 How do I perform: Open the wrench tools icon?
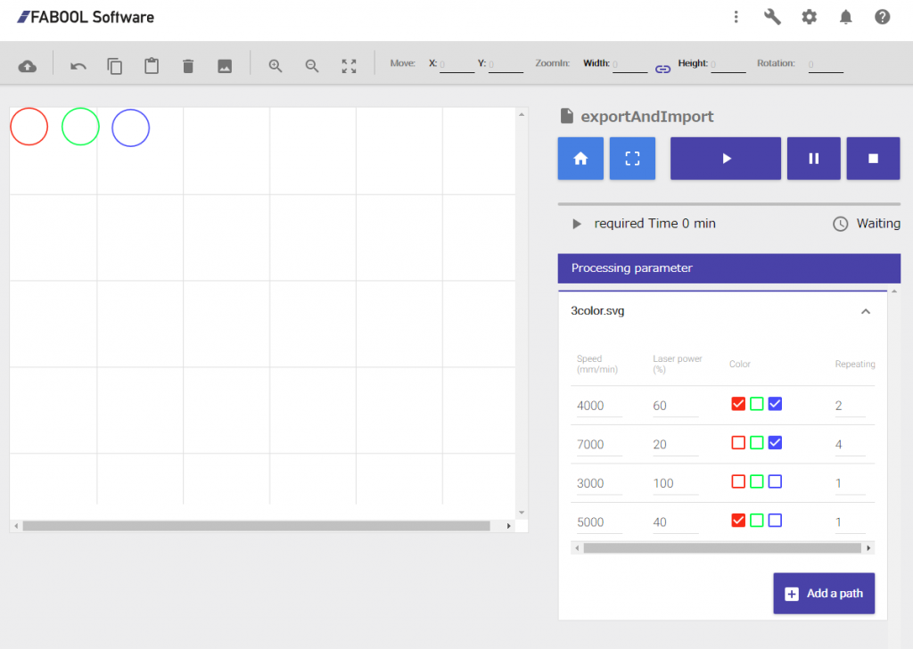pyautogui.click(x=772, y=17)
